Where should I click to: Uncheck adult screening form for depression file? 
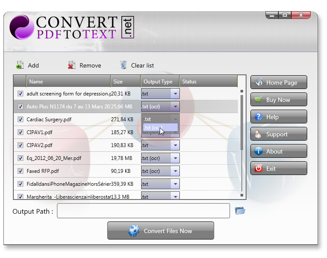20,94
